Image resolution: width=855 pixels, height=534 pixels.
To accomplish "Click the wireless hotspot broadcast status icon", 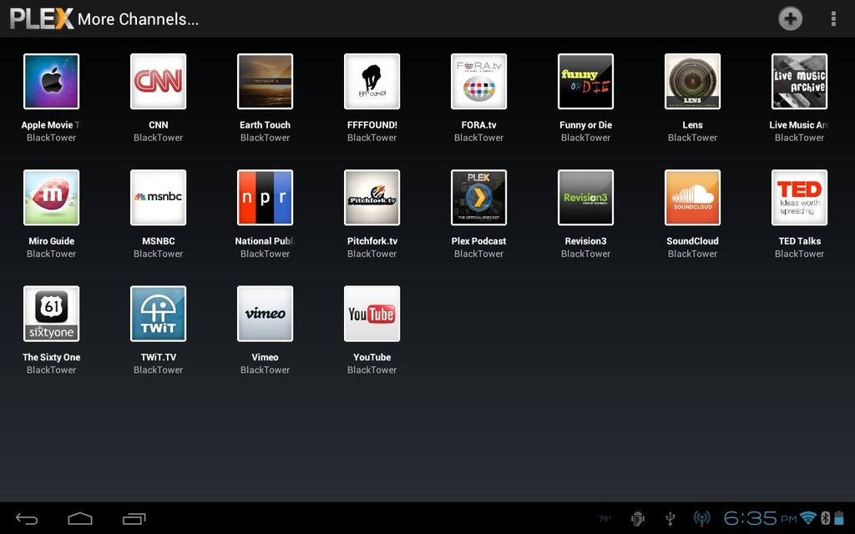I will pos(701,519).
